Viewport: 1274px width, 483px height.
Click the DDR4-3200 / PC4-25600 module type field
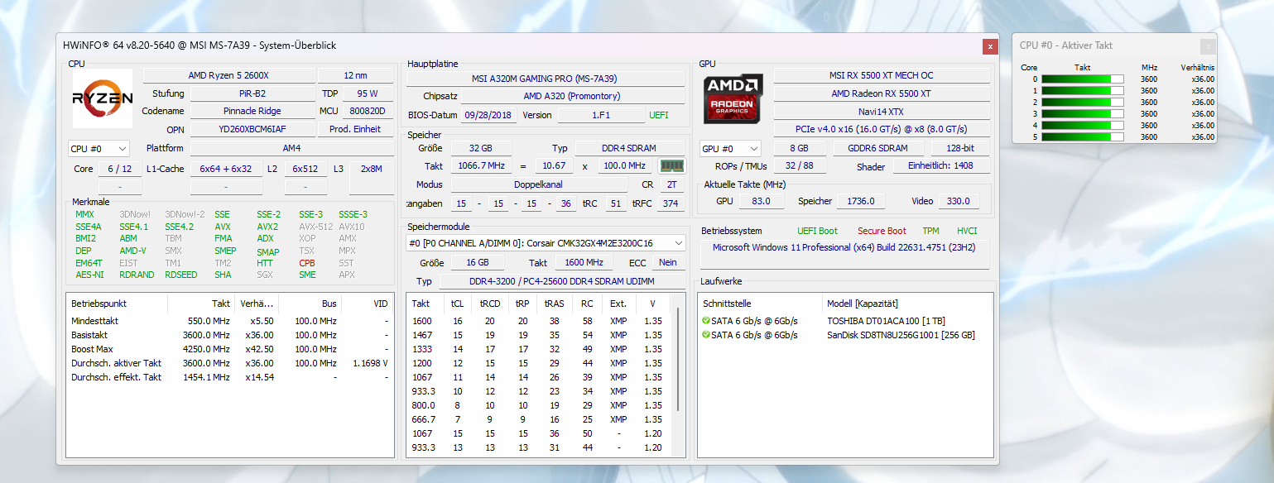[x=562, y=282]
